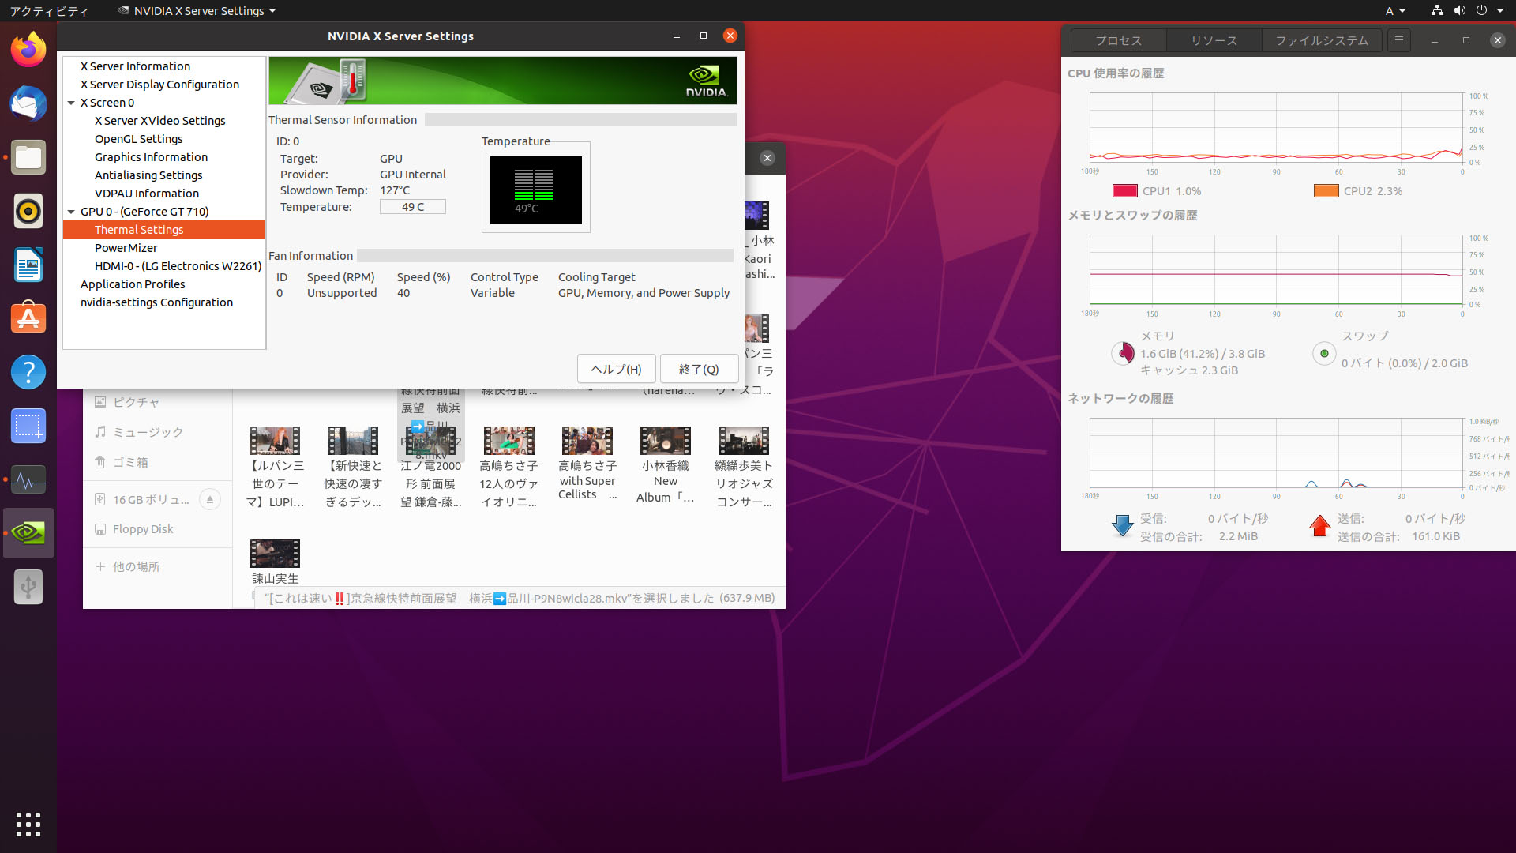Collapse the GPU 0 GeForce GT 710 node
The image size is (1516, 853).
71,212
